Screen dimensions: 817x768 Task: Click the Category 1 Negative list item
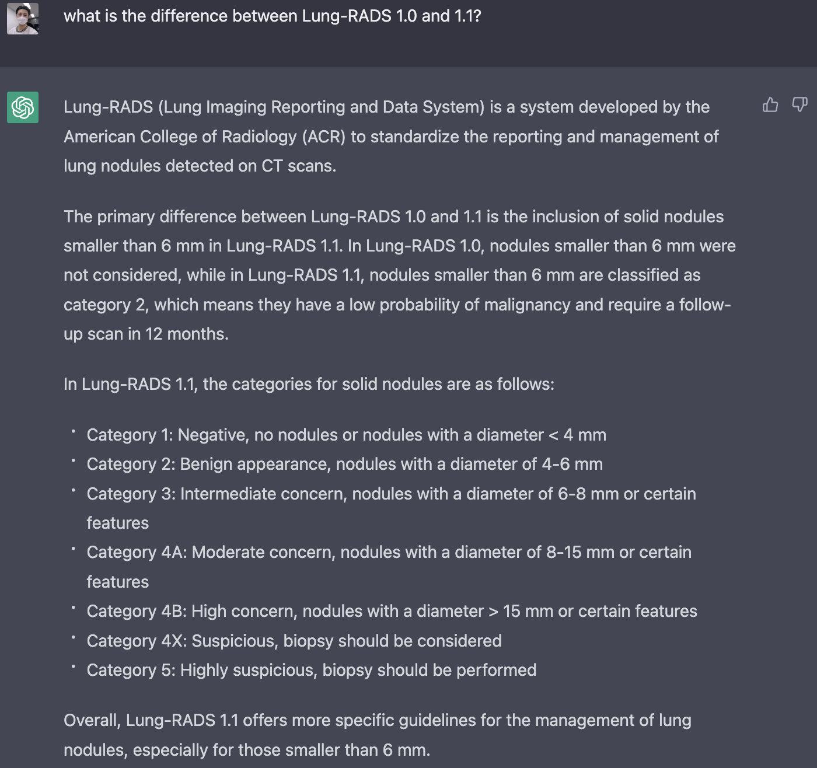coord(346,435)
